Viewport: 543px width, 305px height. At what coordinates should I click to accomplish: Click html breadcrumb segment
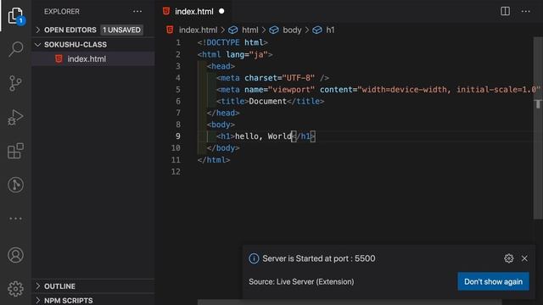250,30
